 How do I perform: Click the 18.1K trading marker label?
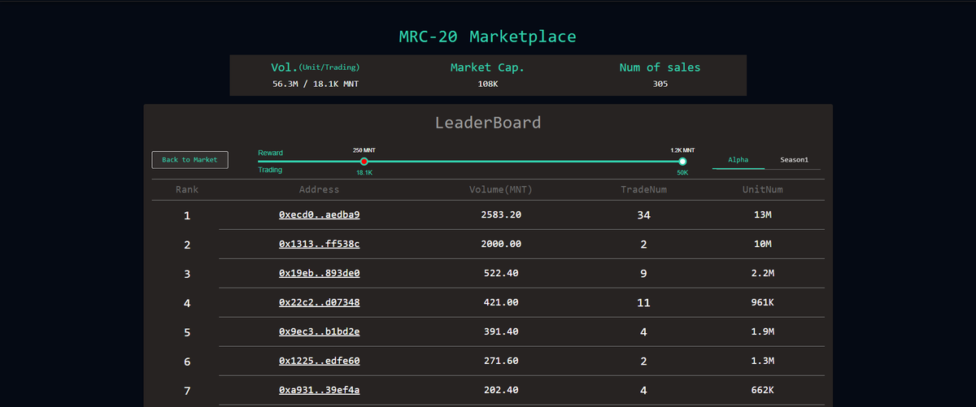point(364,173)
